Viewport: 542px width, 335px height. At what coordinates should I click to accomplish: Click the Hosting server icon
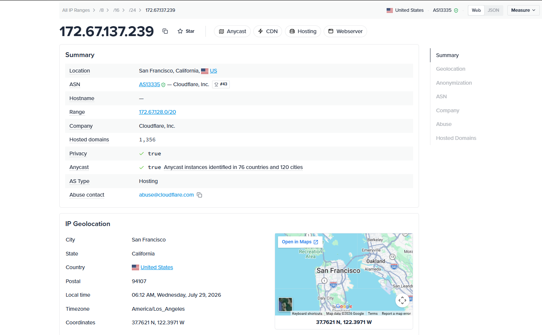[x=292, y=31]
